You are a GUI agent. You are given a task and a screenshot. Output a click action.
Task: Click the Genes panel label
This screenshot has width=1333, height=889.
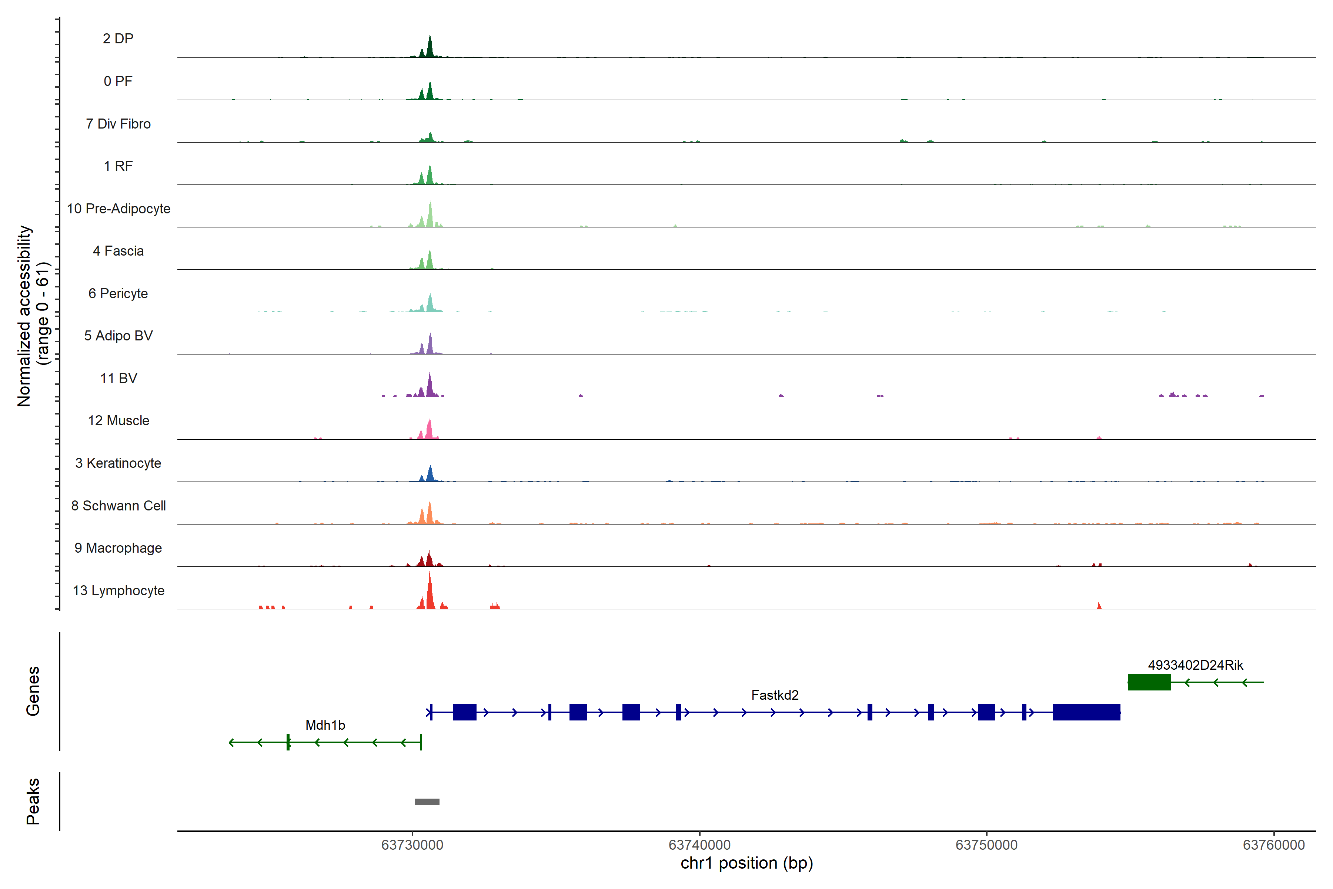point(33,691)
